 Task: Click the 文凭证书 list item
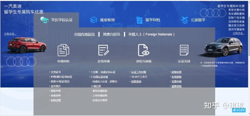click(x=56, y=72)
